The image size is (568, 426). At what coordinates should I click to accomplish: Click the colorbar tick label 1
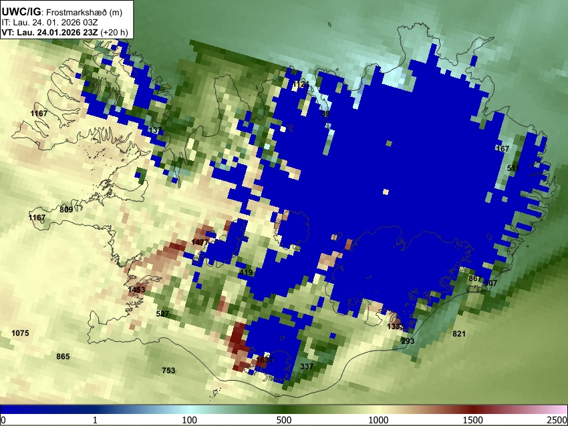coord(95,420)
